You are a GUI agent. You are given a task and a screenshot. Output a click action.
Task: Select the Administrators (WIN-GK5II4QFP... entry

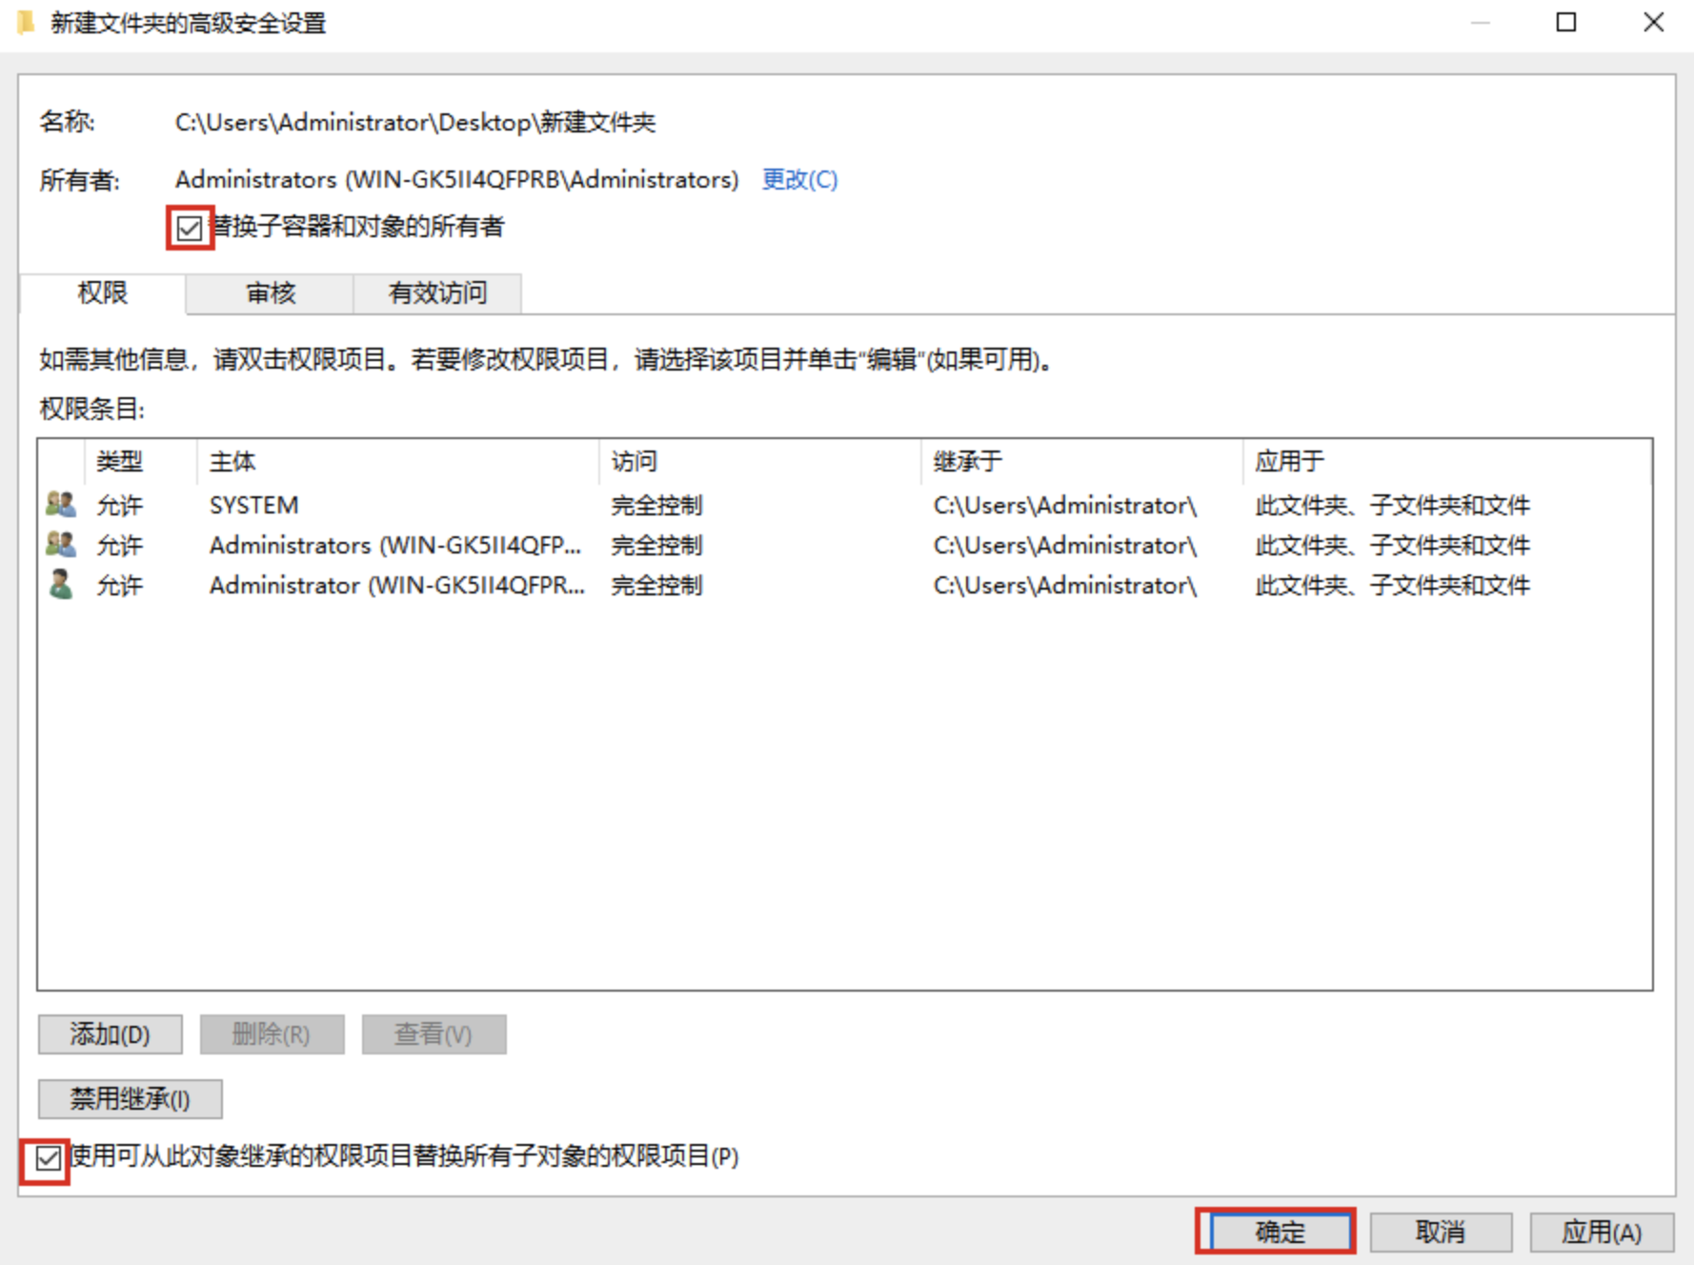(844, 544)
